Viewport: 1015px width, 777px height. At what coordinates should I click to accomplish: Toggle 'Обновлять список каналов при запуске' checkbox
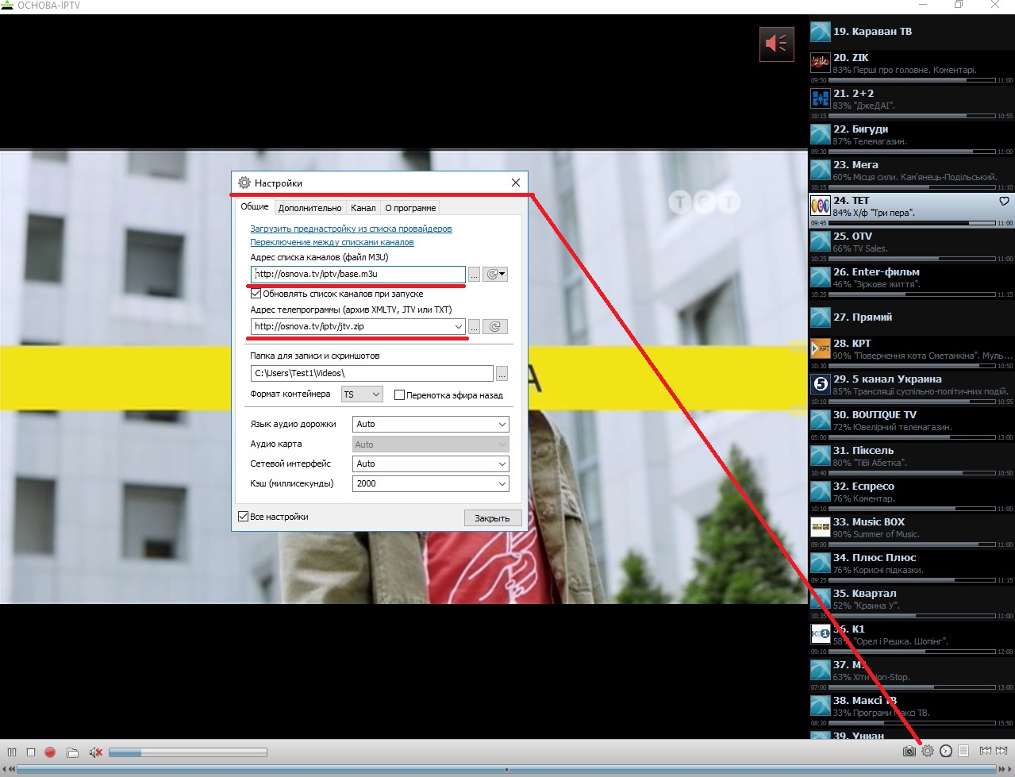(256, 294)
